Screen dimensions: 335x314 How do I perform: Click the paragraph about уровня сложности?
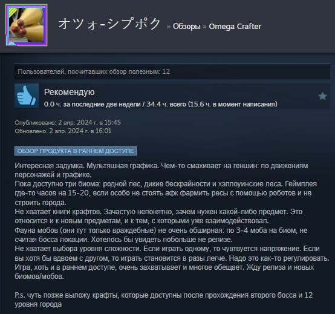coord(172,253)
